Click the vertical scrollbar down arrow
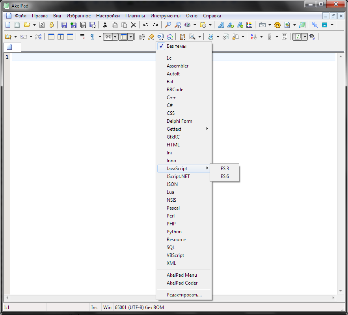Screen dimensions: 348x315 coord(341,291)
